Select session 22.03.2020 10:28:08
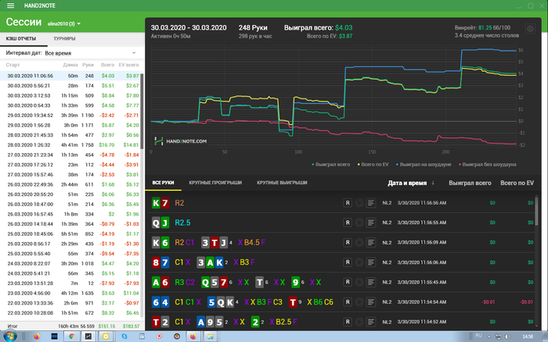This screenshot has height=342, width=548. click(x=71, y=312)
